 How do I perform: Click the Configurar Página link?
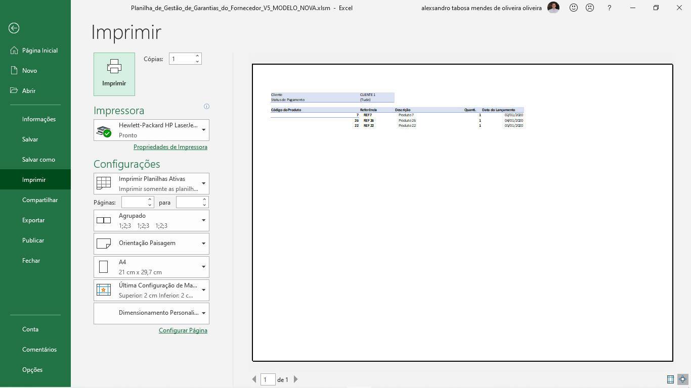pos(183,330)
